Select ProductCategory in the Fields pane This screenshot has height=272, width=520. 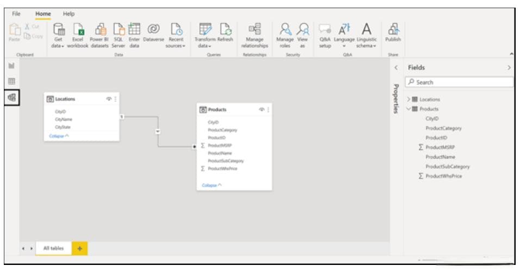(443, 128)
